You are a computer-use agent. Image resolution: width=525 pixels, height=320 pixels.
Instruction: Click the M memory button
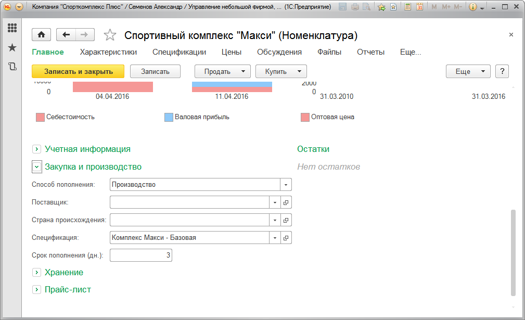[434, 7]
